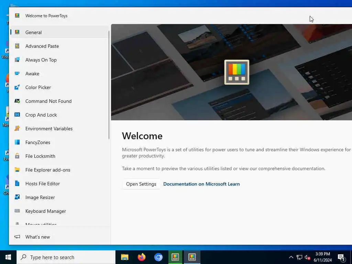The height and width of the screenshot is (264, 352).
Task: Click the Hosts File Editor icon
Action: [17, 184]
